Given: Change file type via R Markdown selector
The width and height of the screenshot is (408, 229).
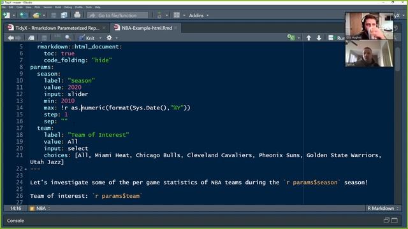Looking at the screenshot, I should point(382,208).
